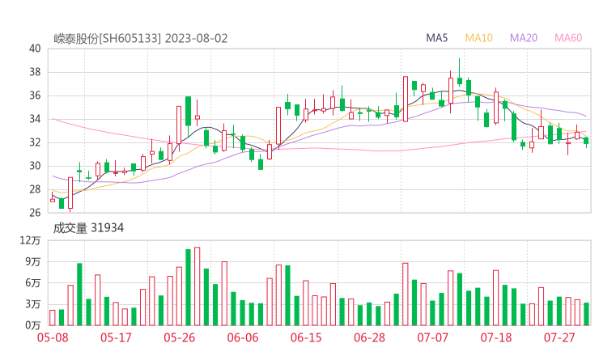This screenshot has height=356, width=599.
Task: Toggle the MA10 moving average legend
Action: click(479, 38)
